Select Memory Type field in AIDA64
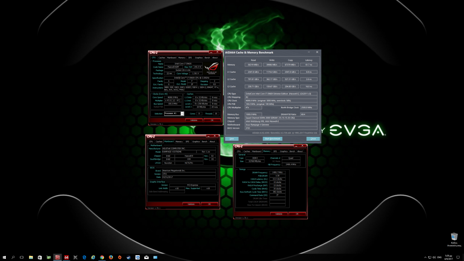464x261 pixels. (x=281, y=118)
